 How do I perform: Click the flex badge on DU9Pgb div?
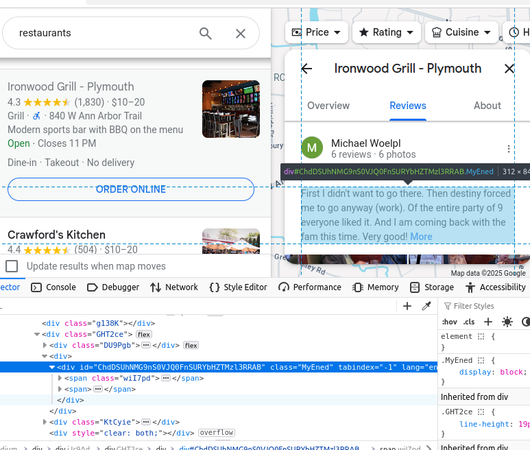point(191,345)
